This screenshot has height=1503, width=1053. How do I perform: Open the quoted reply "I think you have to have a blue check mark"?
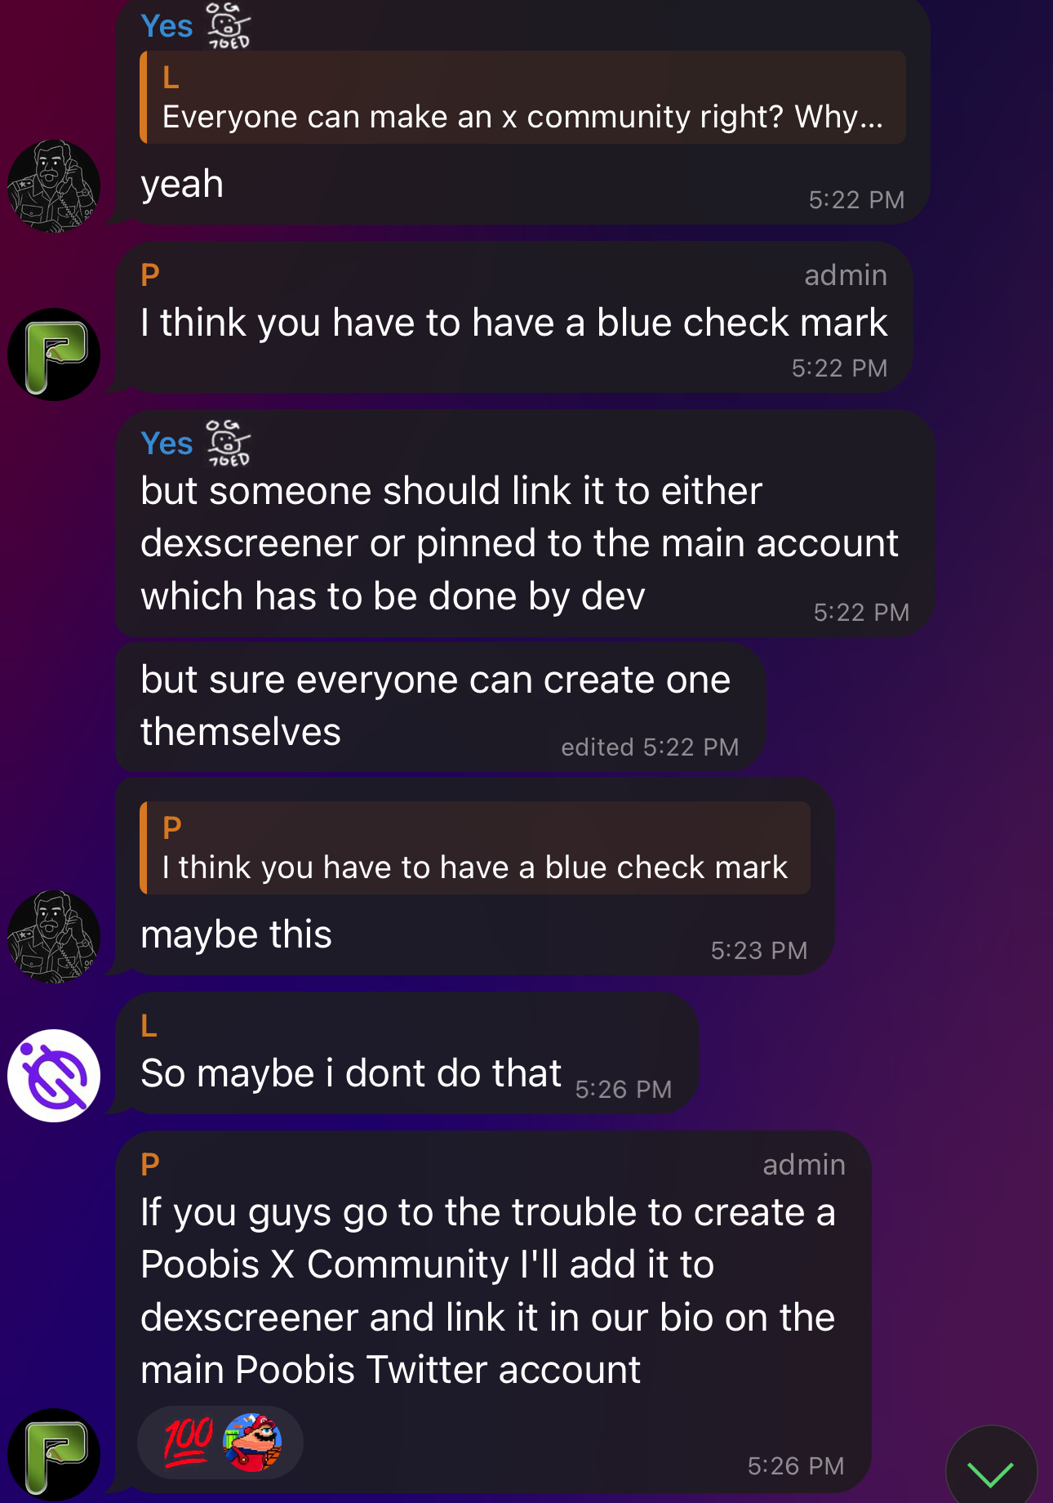click(x=475, y=848)
